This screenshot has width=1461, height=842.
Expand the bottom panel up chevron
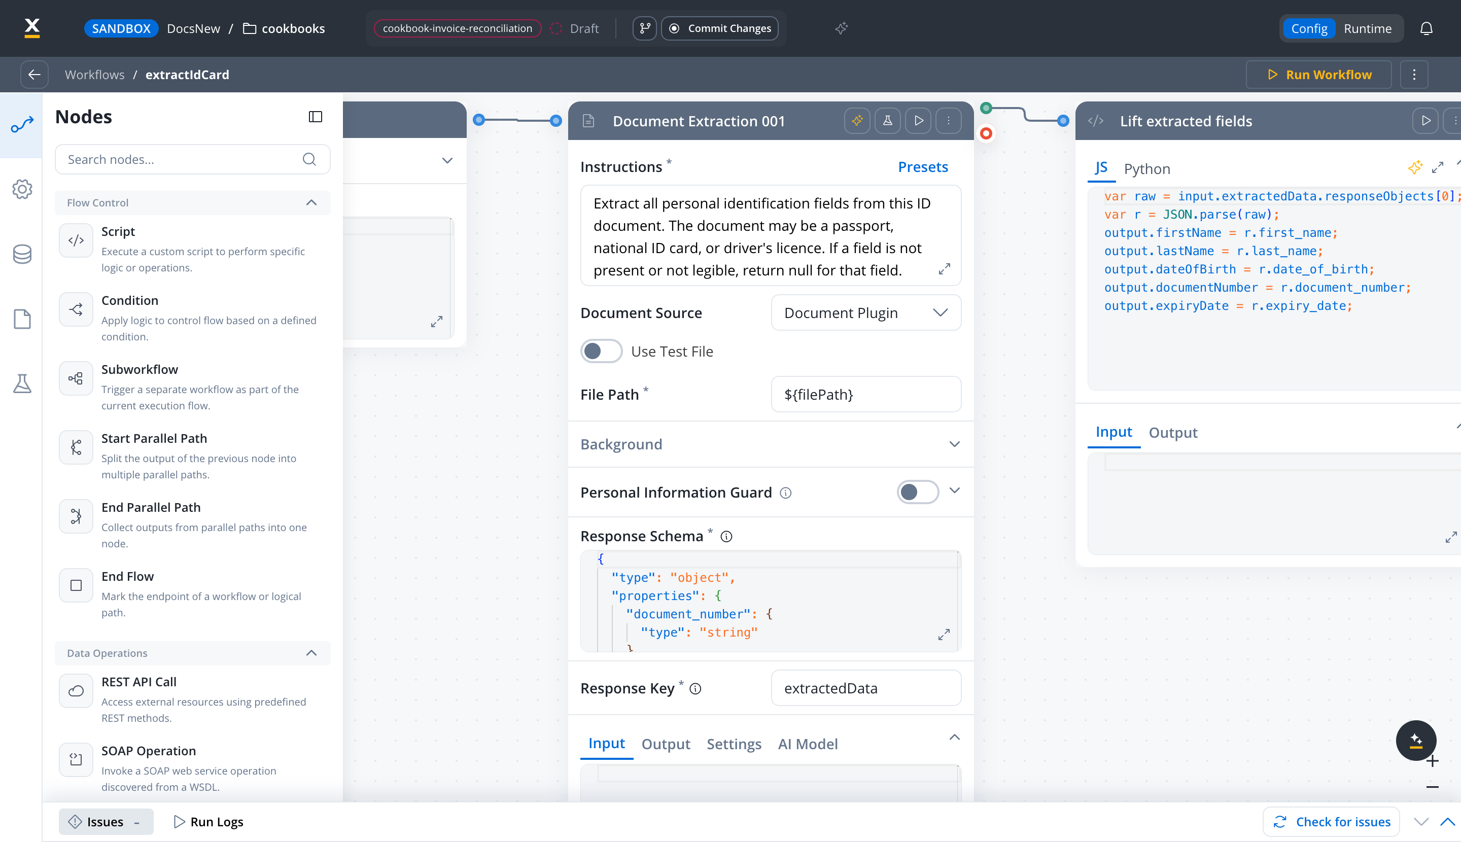1447,822
